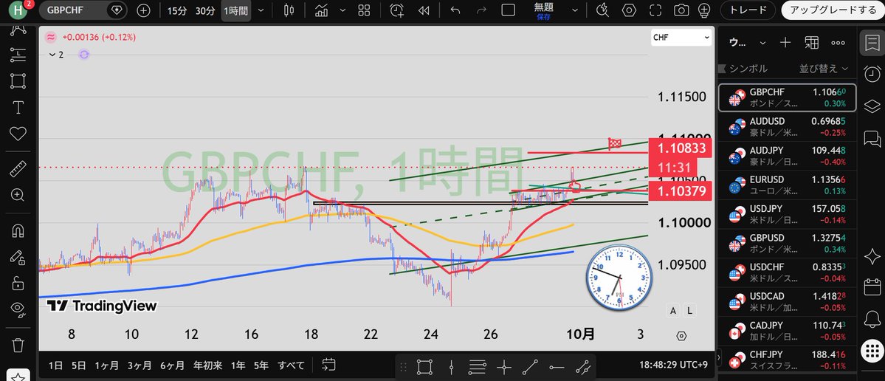
Task: Undo the last chart action
Action: click(x=455, y=10)
